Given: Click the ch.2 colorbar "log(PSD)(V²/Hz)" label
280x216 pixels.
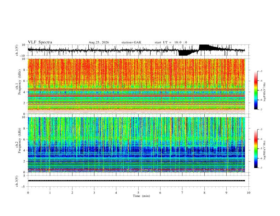Looking at the screenshot, I should point(264,150).
